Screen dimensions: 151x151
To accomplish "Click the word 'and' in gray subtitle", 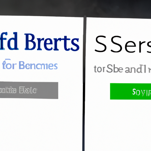I will click(x=133, y=69).
